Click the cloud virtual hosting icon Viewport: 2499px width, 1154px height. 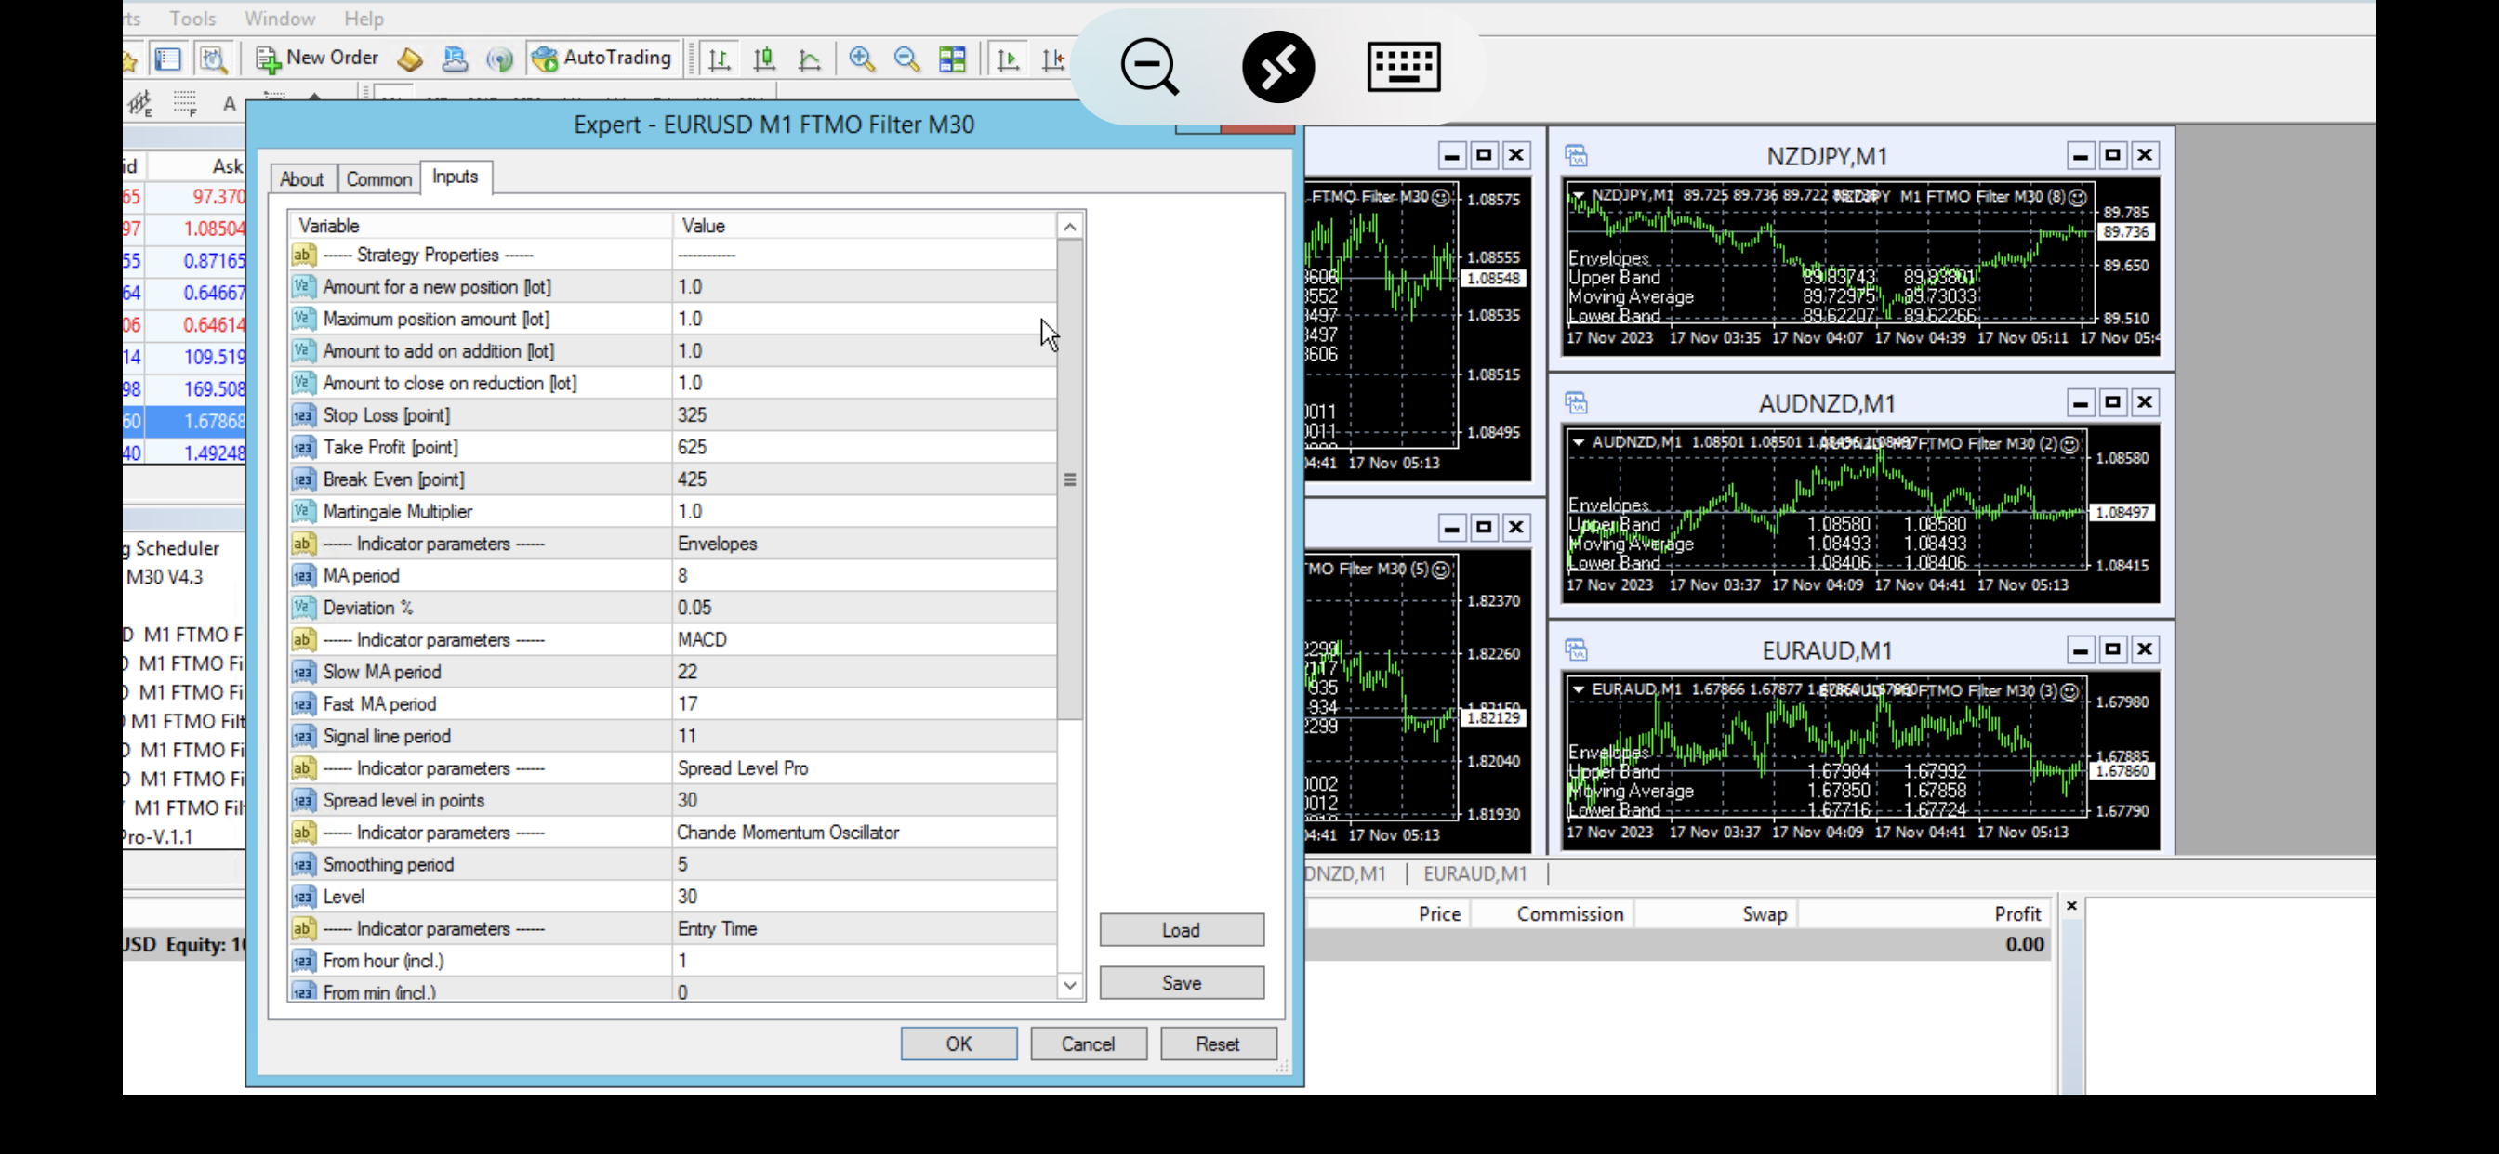click(454, 59)
